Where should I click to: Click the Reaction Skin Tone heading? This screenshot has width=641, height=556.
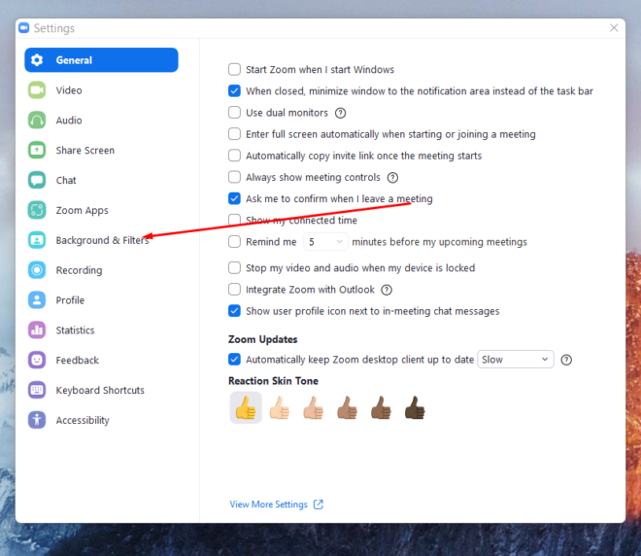[x=273, y=381]
